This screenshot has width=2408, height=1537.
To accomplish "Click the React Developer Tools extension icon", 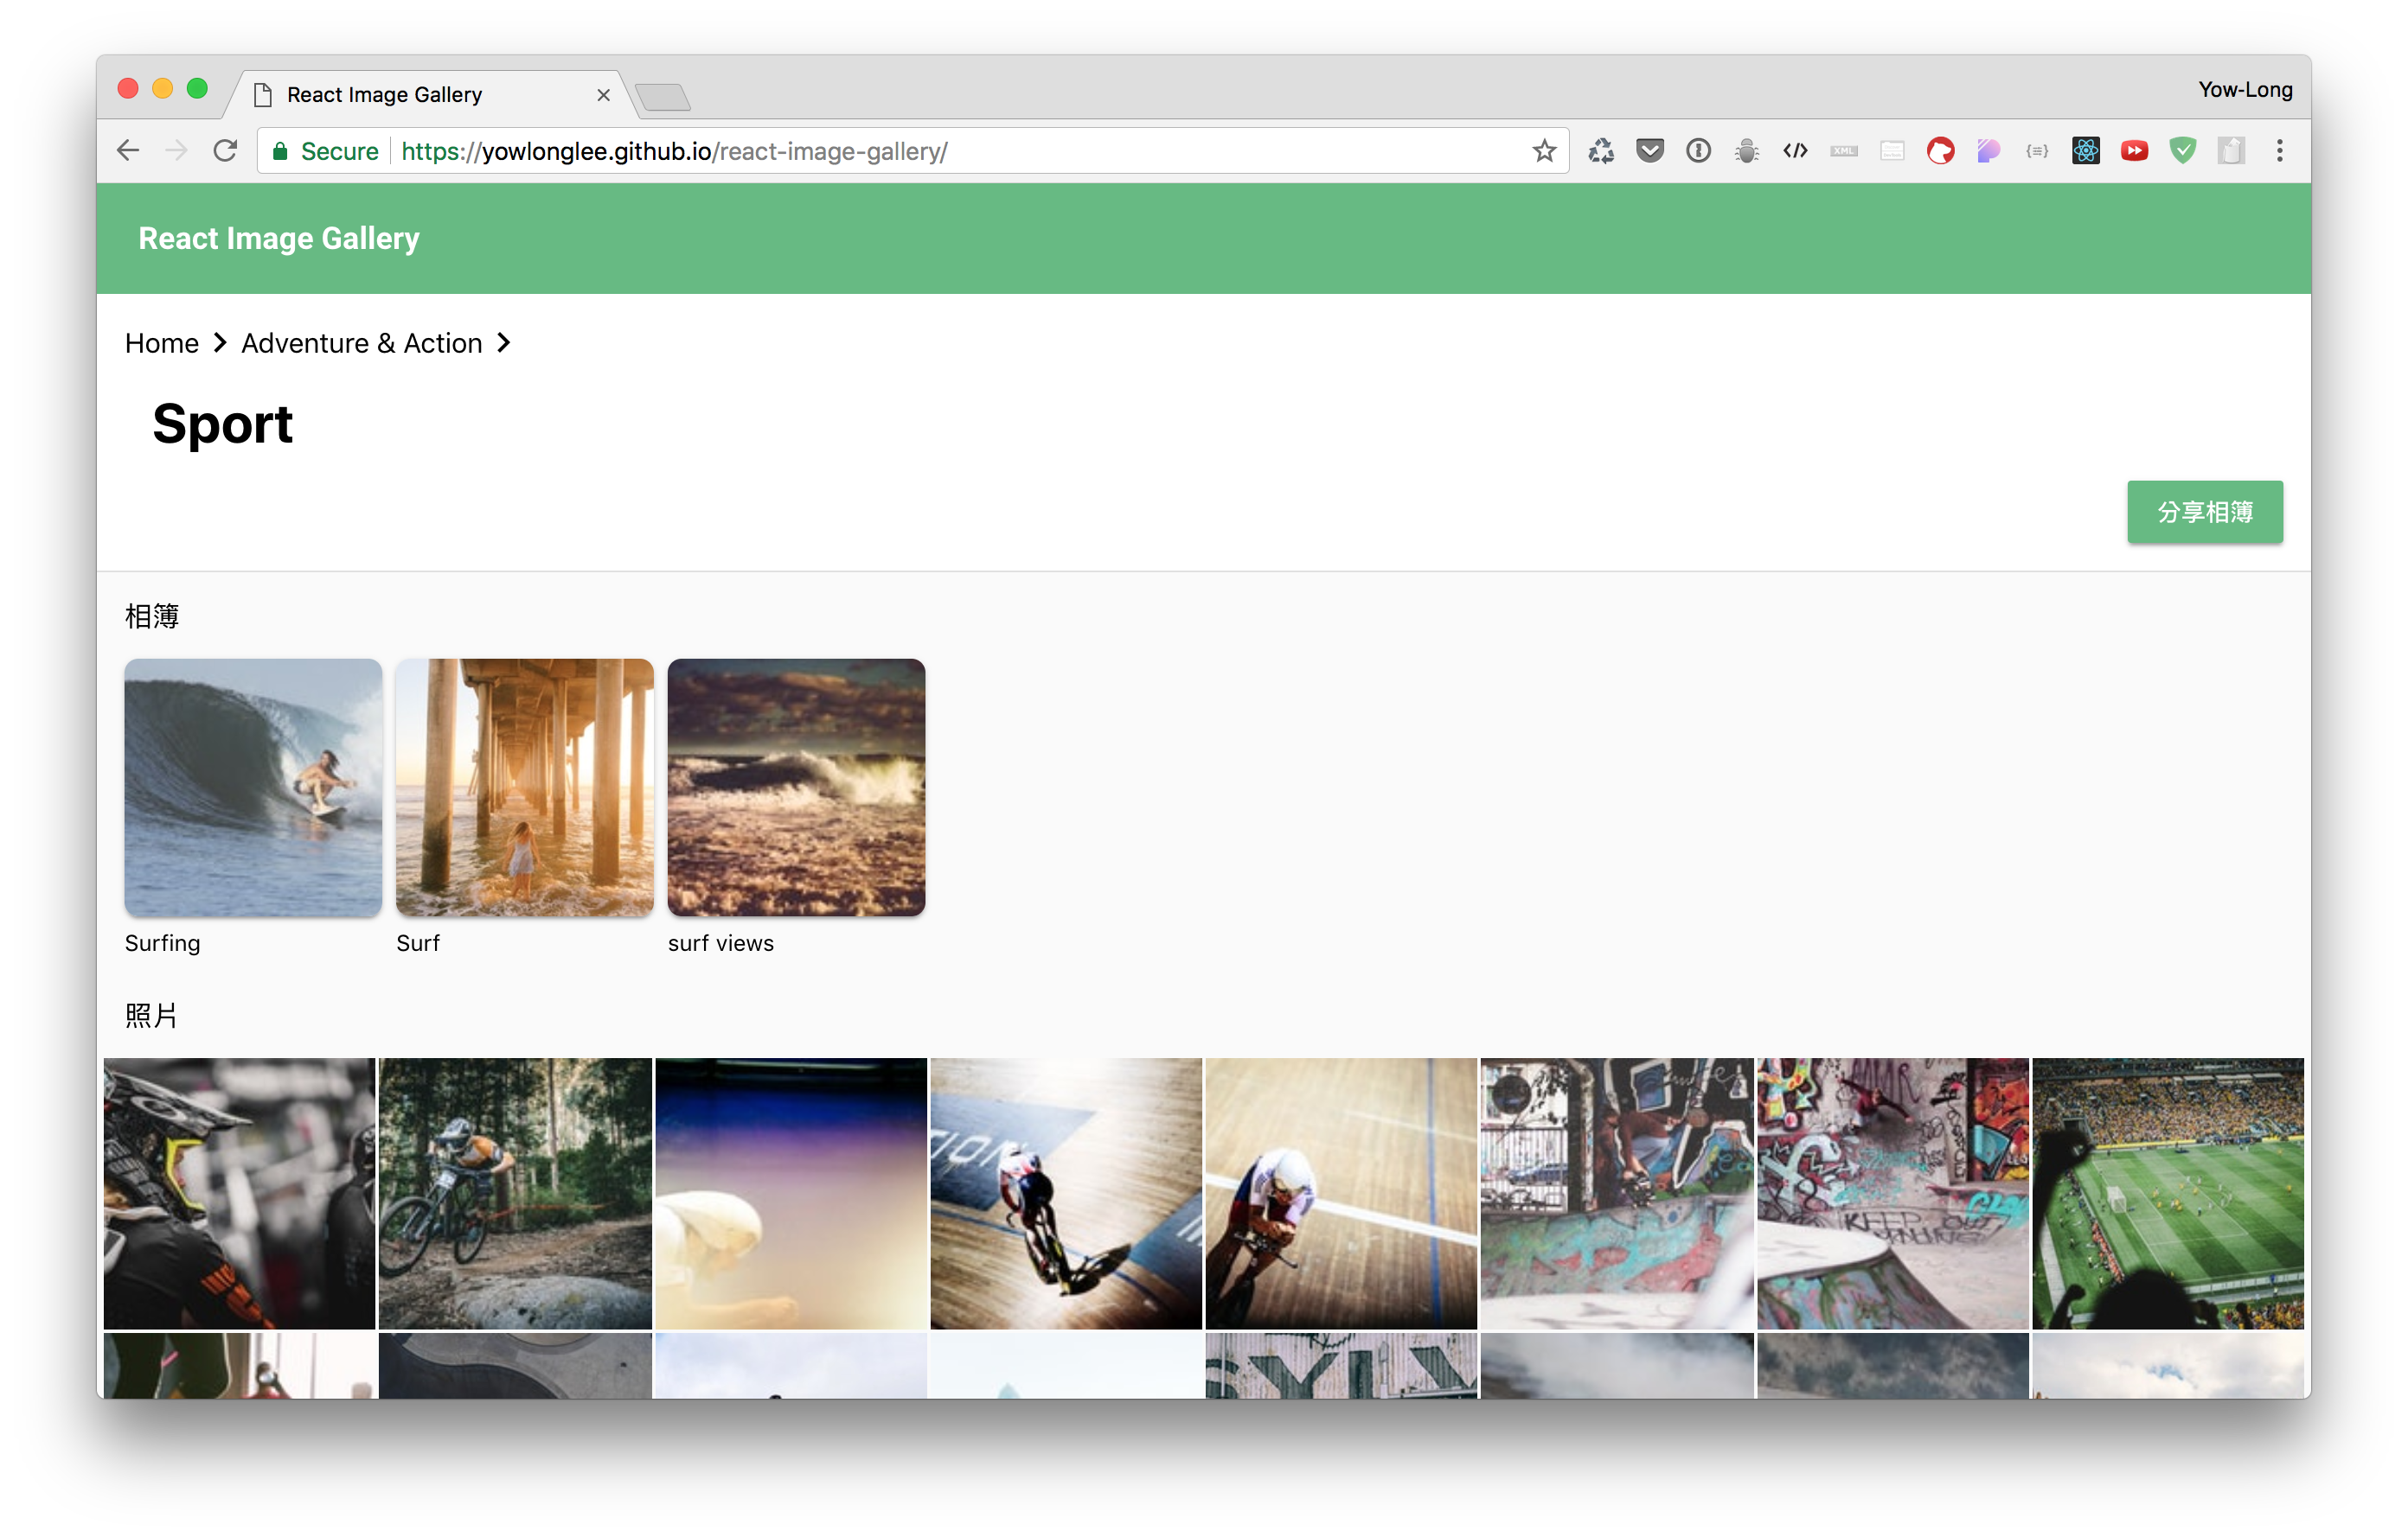I will coord(2085,151).
